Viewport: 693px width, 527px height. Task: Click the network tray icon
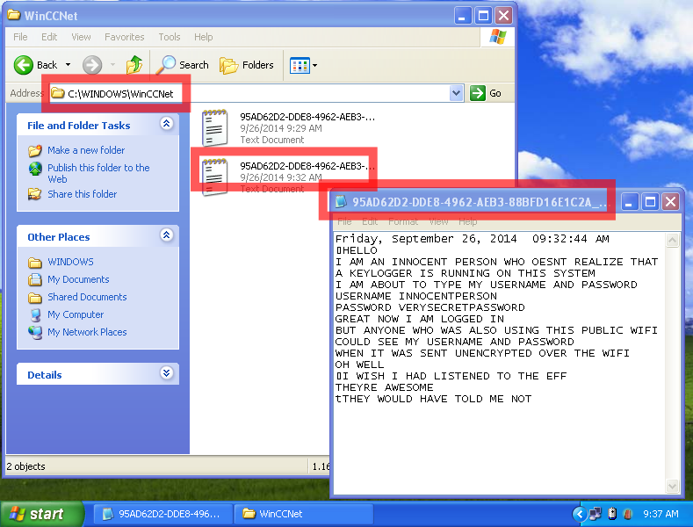pyautogui.click(x=596, y=514)
